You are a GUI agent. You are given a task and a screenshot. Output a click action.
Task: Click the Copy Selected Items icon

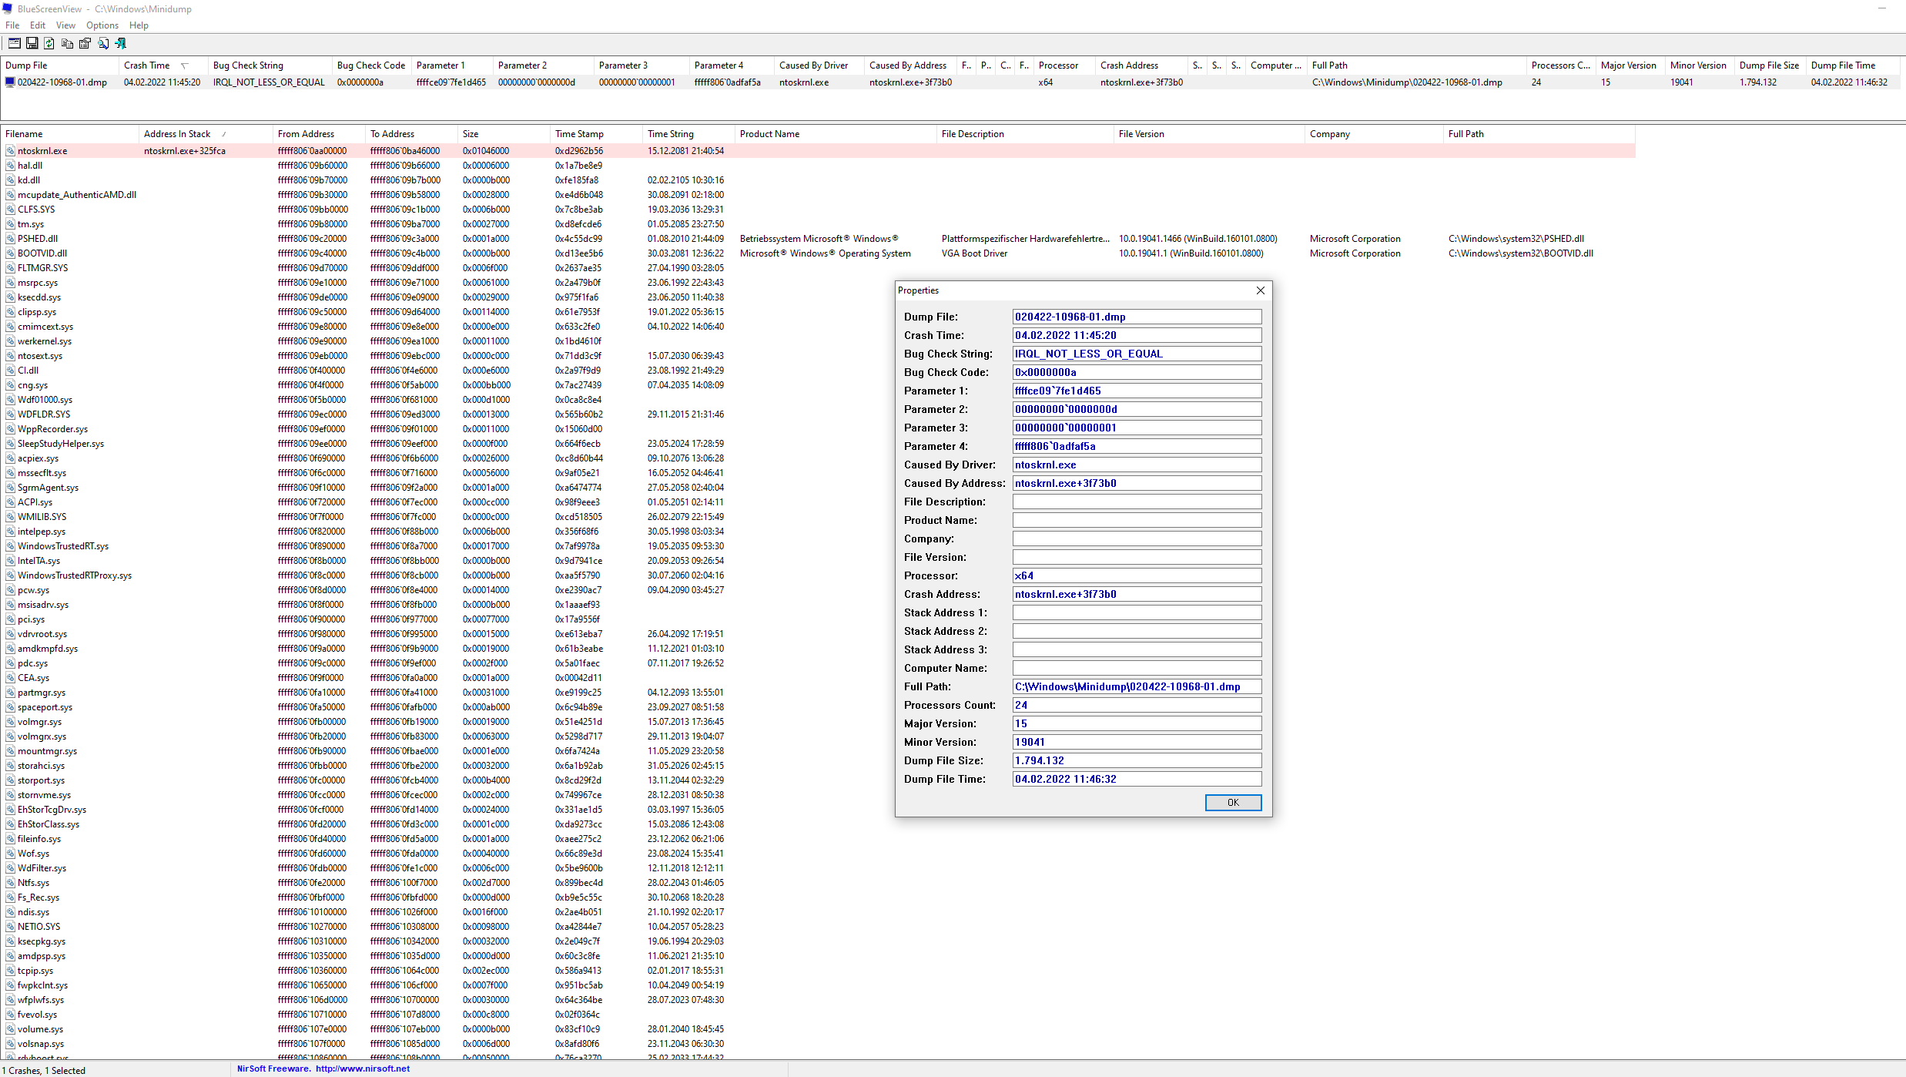(67, 44)
